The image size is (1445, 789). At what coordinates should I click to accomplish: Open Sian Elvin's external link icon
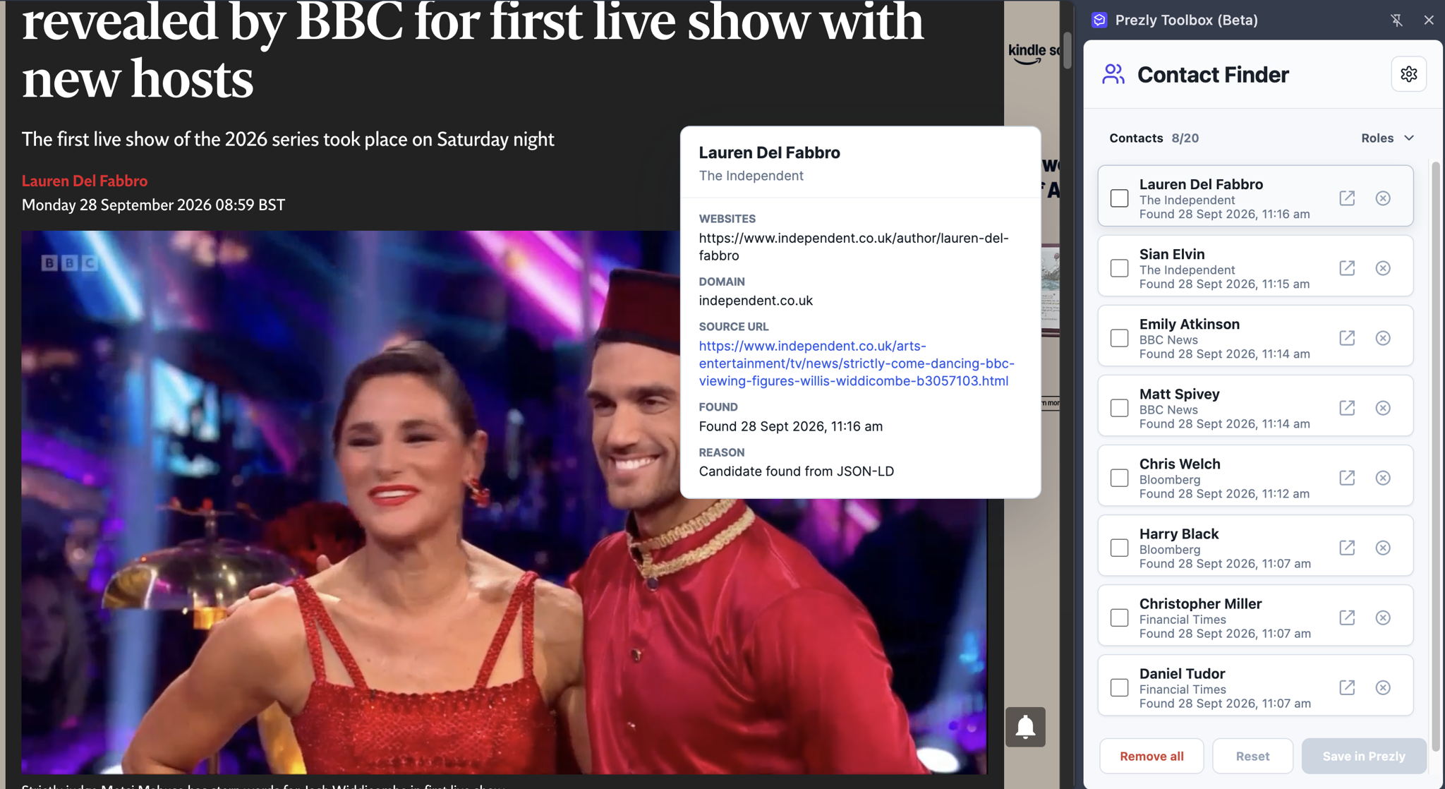pos(1347,268)
